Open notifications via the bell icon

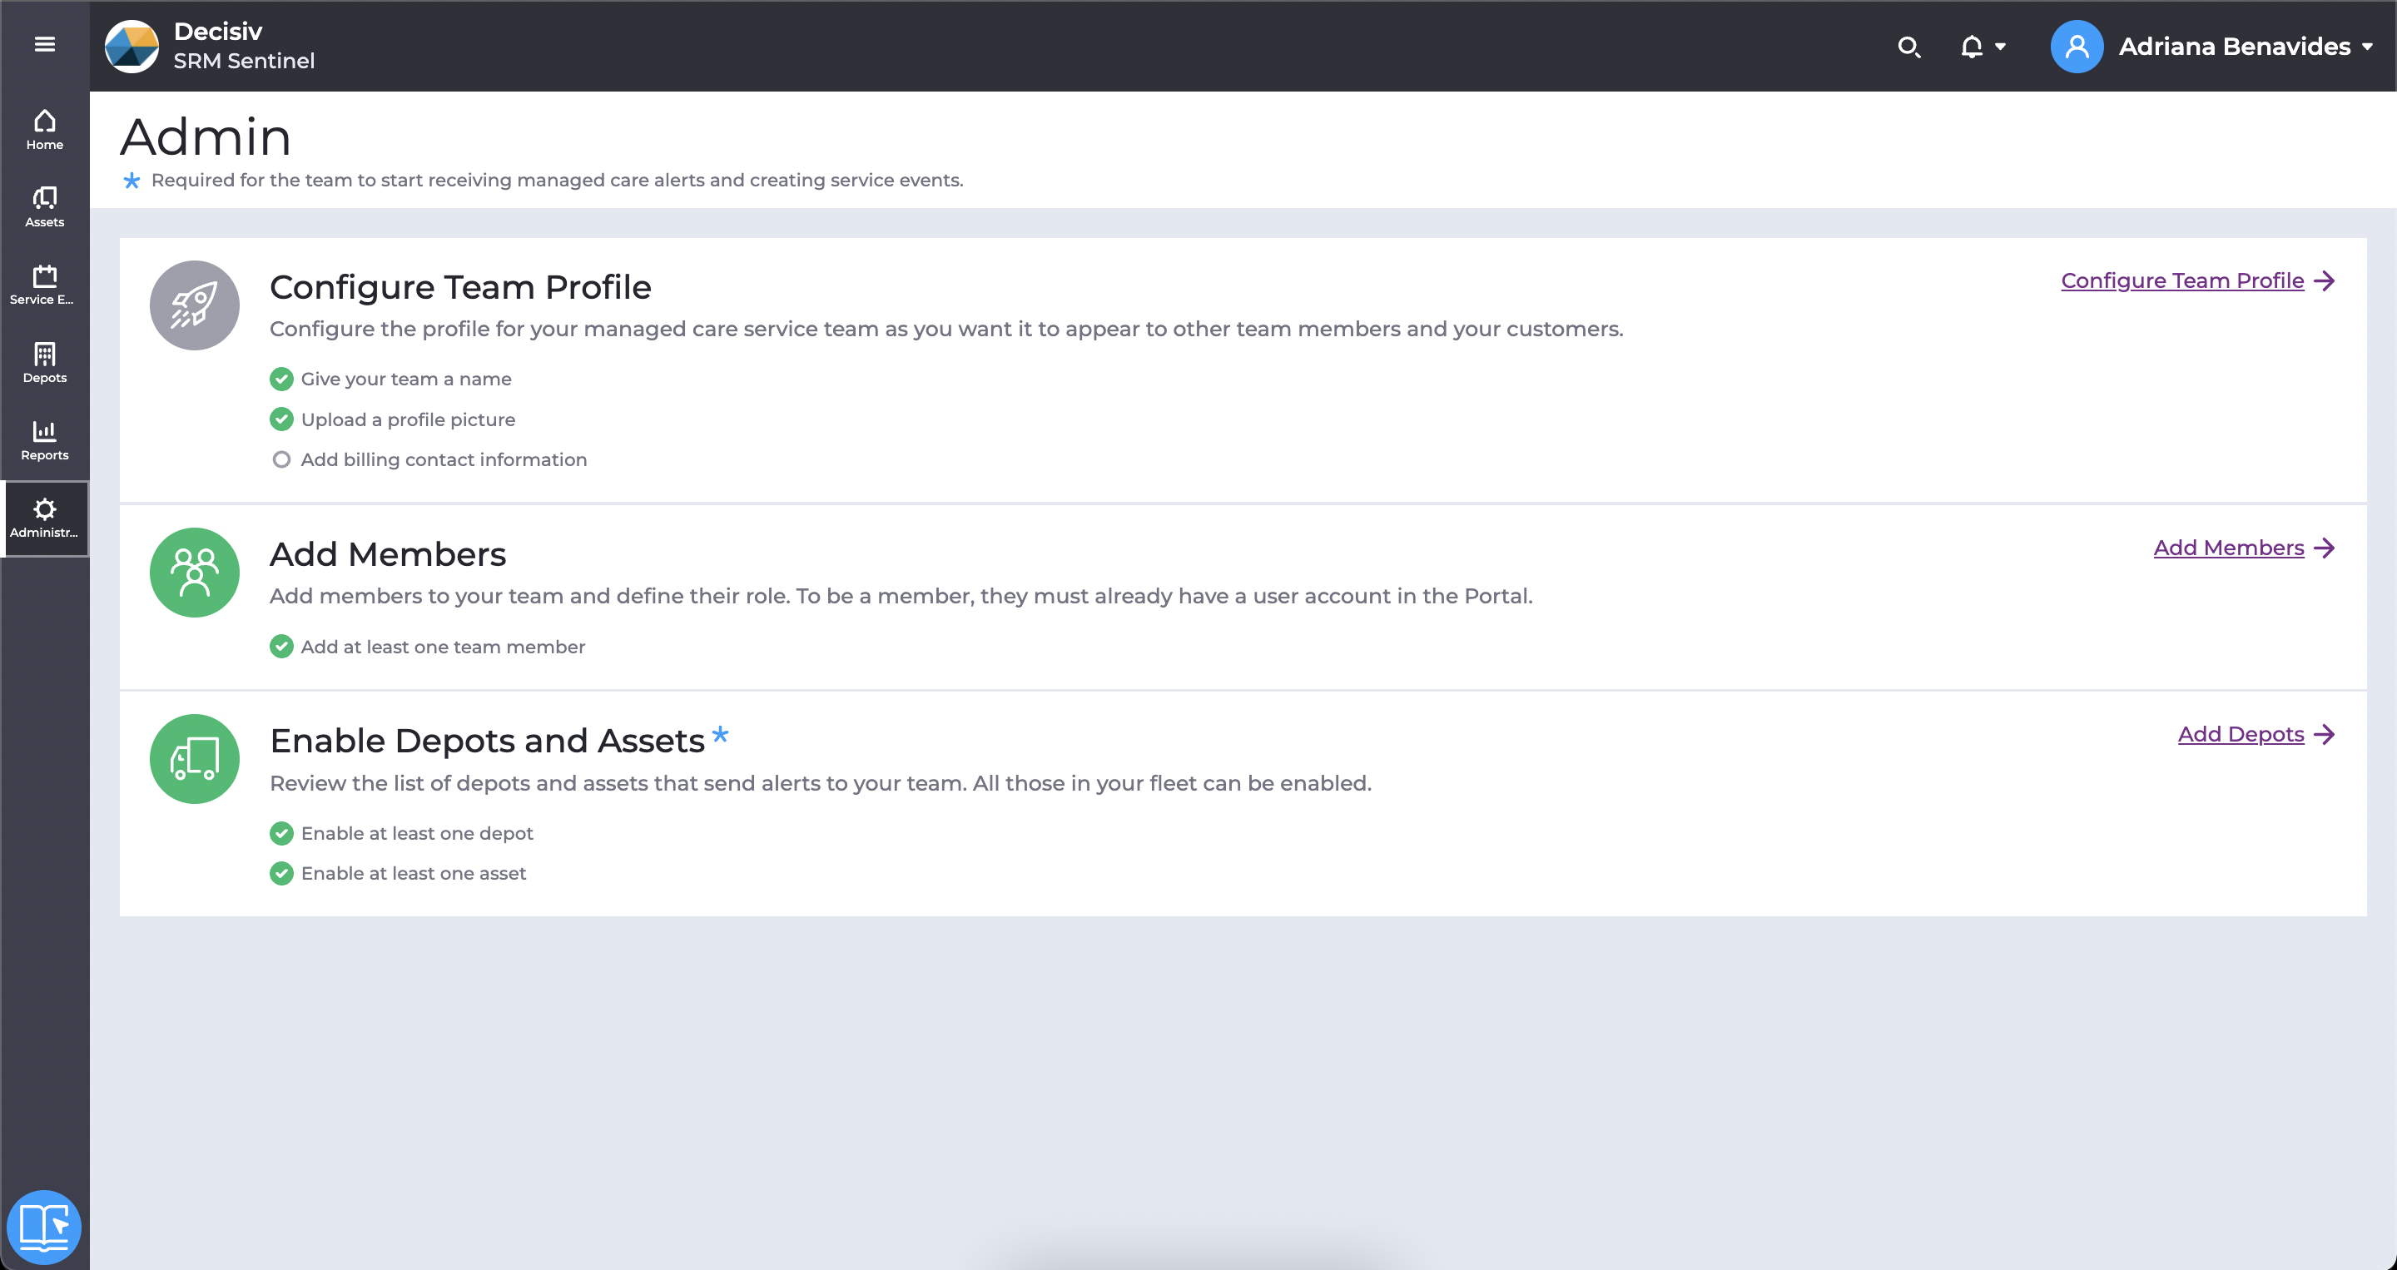[1973, 46]
